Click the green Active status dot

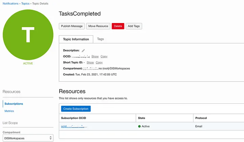(139, 126)
